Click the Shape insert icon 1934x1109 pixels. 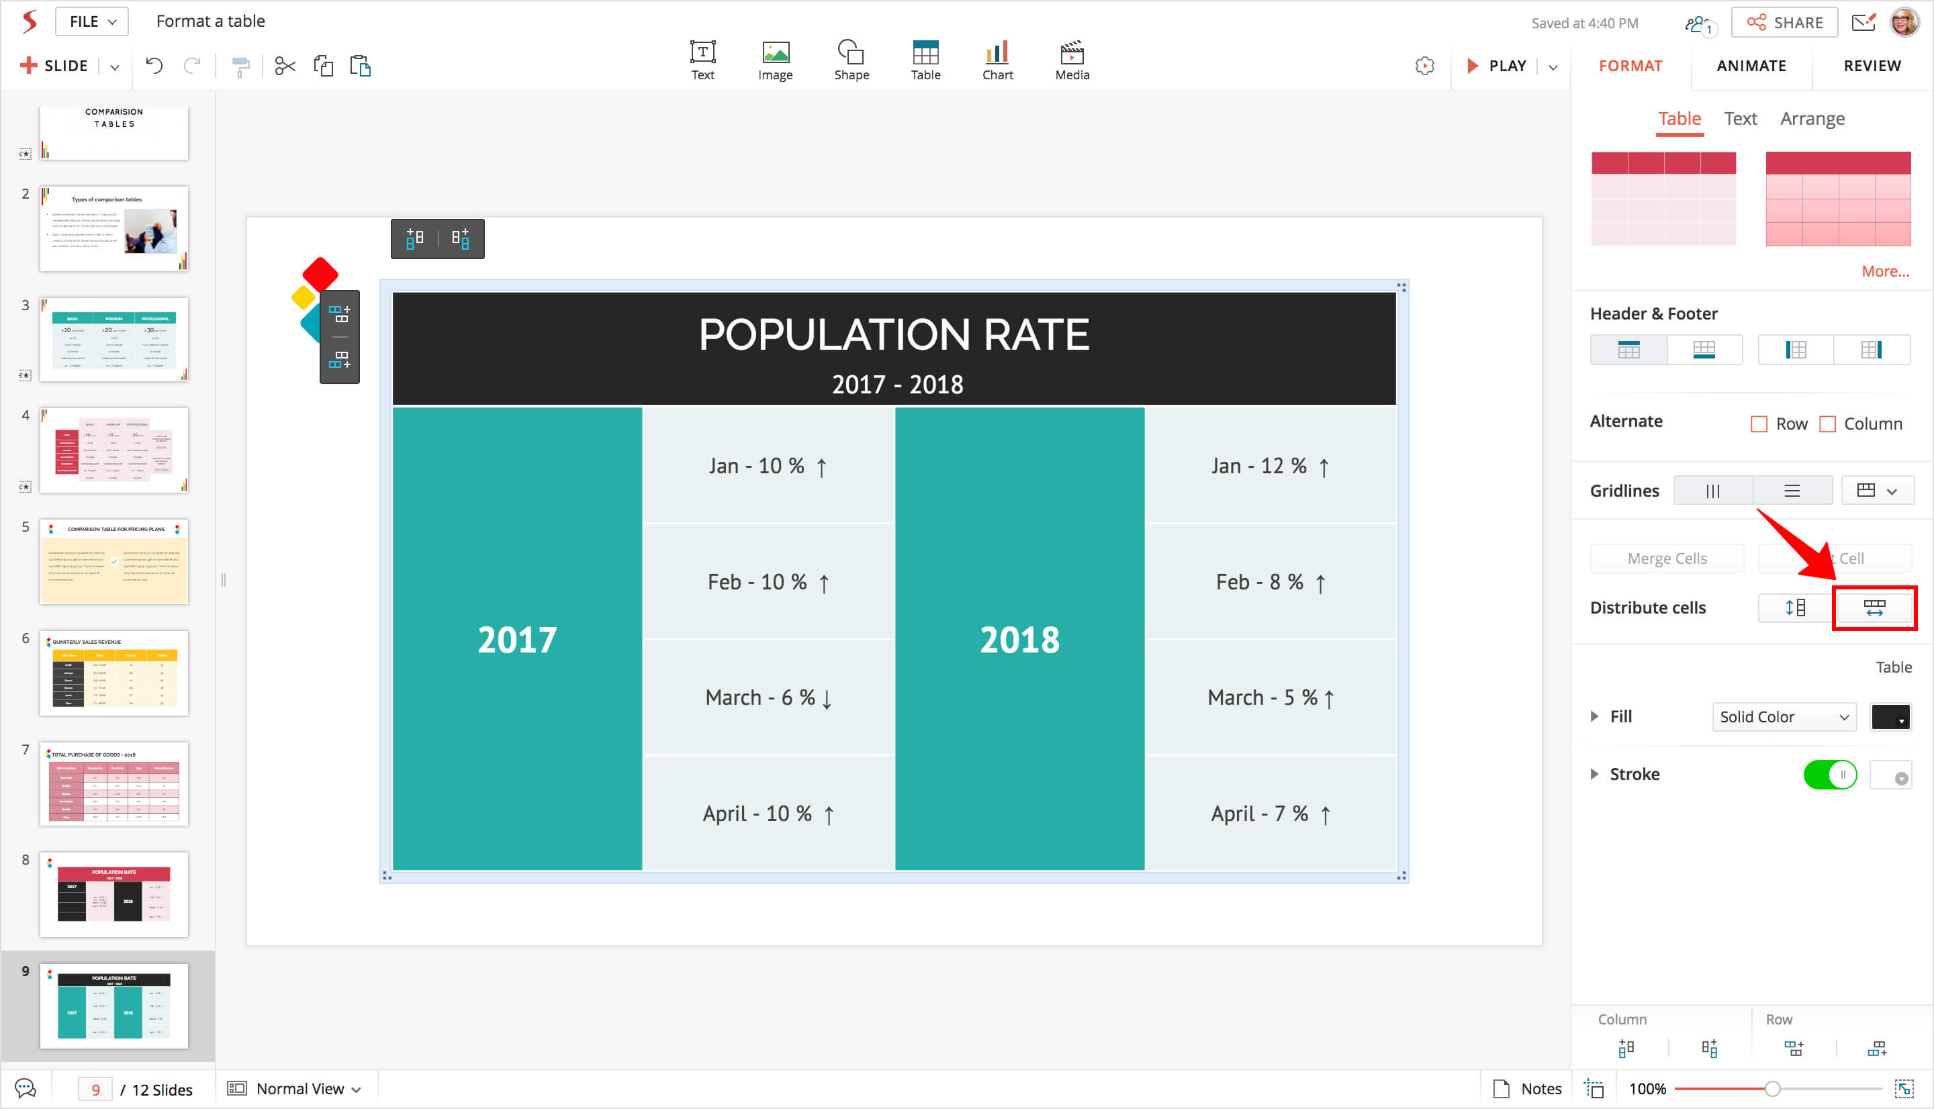[851, 59]
